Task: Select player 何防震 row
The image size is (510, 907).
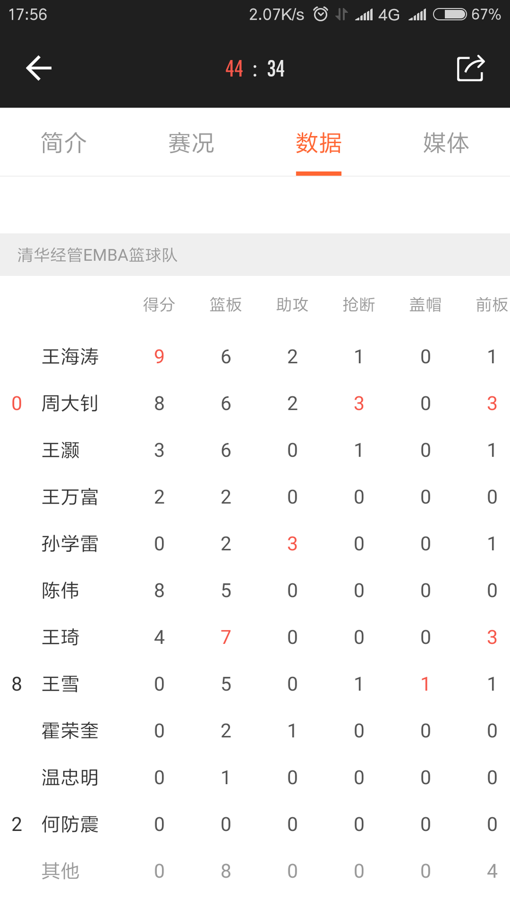Action: point(255,825)
